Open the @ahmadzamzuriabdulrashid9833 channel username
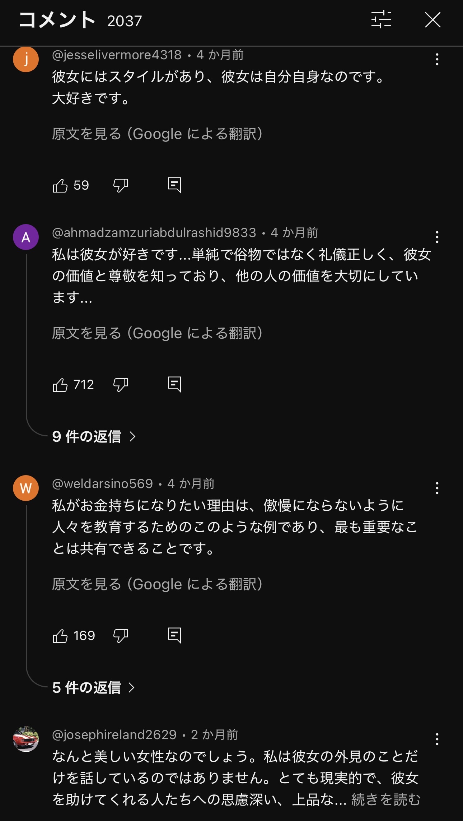Image resolution: width=463 pixels, height=821 pixels. point(154,233)
